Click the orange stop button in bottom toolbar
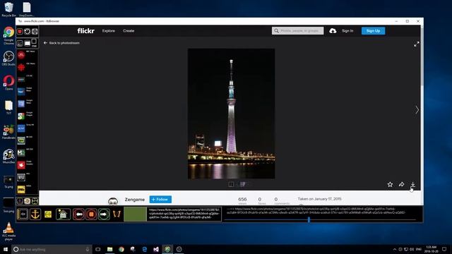The height and width of the screenshot is (254, 452). click(x=91, y=214)
